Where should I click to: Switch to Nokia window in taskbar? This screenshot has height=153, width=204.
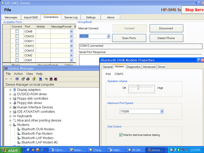[x=78, y=150]
